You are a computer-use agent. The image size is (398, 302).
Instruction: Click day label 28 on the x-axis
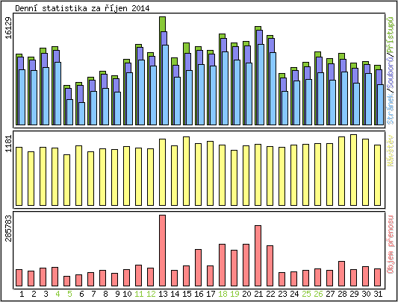pos(343,294)
